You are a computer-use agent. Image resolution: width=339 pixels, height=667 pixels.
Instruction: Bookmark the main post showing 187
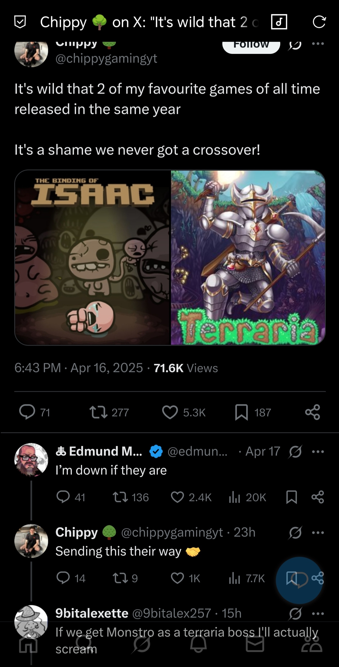[x=242, y=412]
